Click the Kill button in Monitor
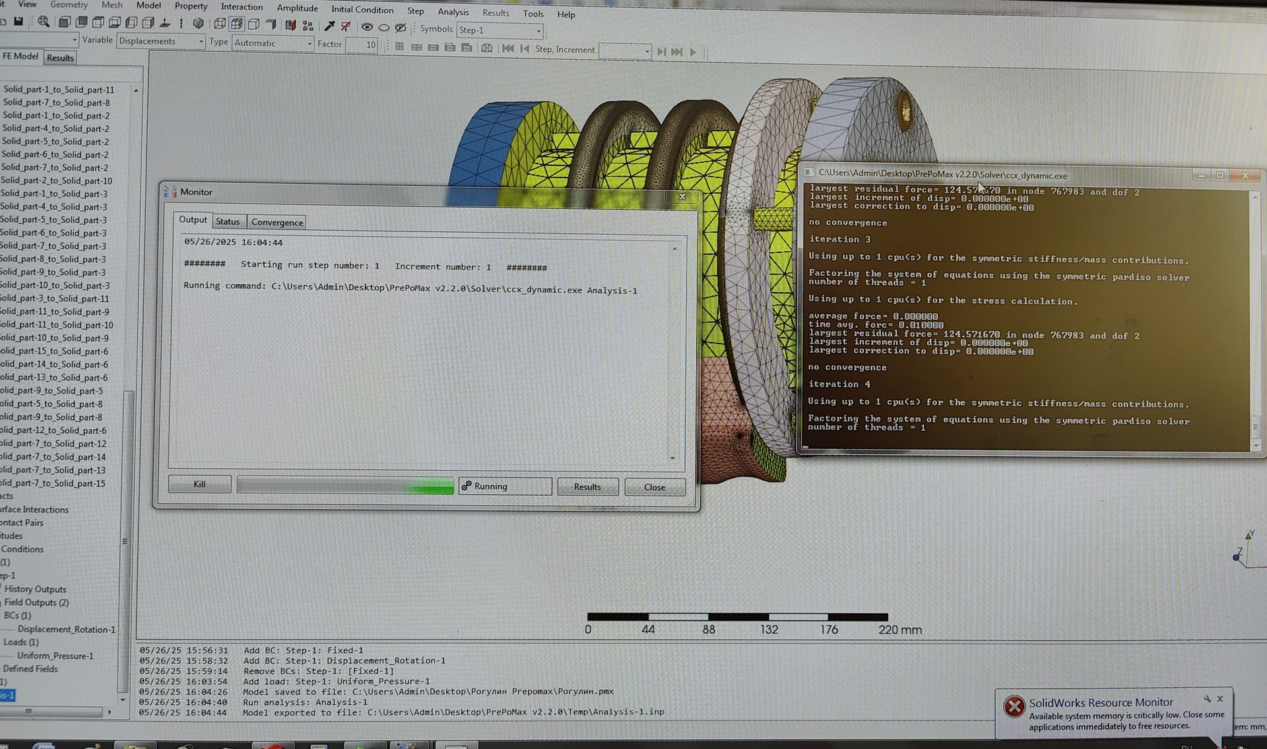This screenshot has height=749, width=1267. coord(199,484)
